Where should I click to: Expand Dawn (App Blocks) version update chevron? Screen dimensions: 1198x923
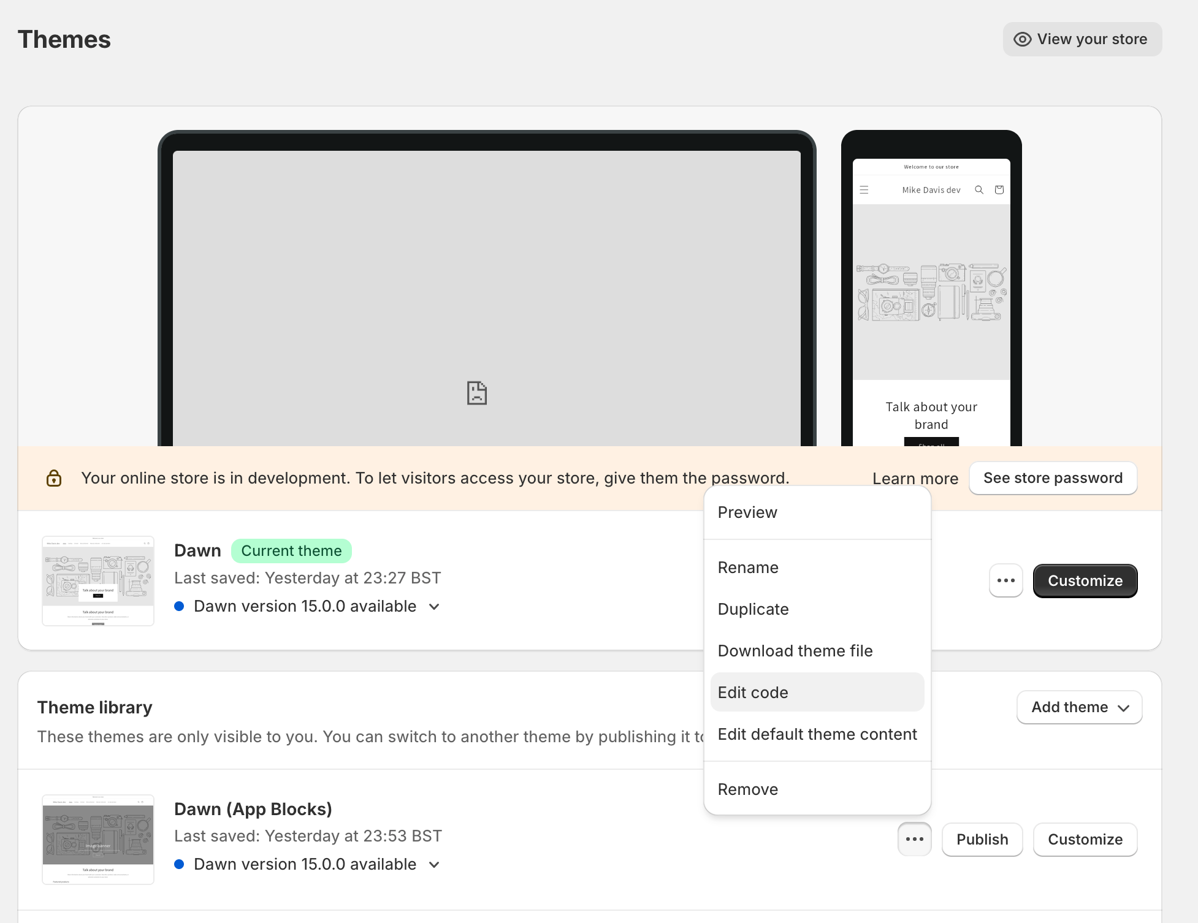(x=434, y=865)
